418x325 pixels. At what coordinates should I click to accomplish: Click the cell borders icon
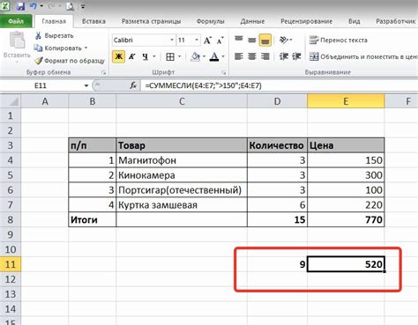click(x=170, y=56)
